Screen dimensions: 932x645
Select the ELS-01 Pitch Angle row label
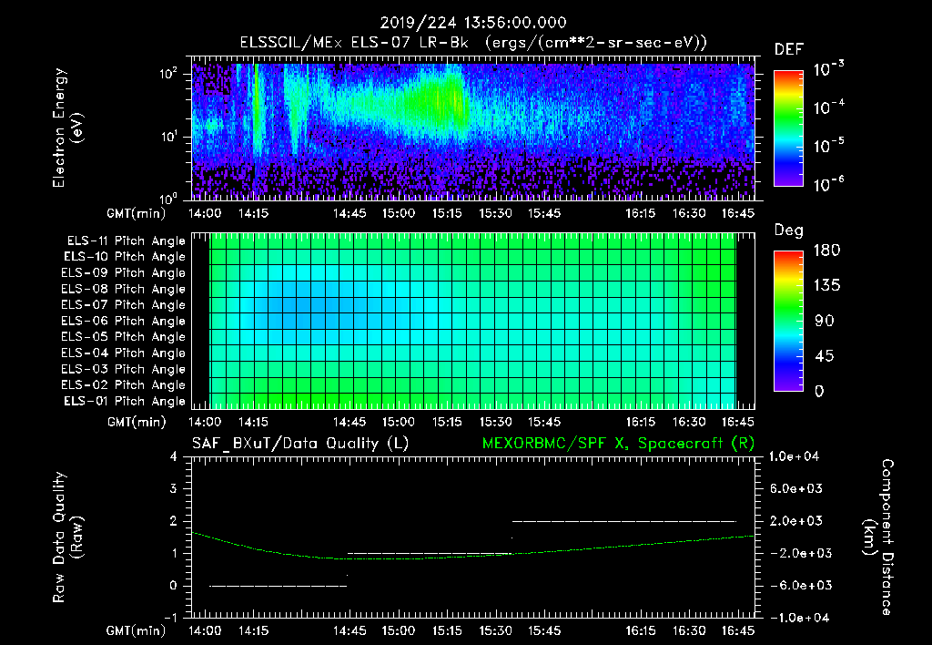[125, 401]
